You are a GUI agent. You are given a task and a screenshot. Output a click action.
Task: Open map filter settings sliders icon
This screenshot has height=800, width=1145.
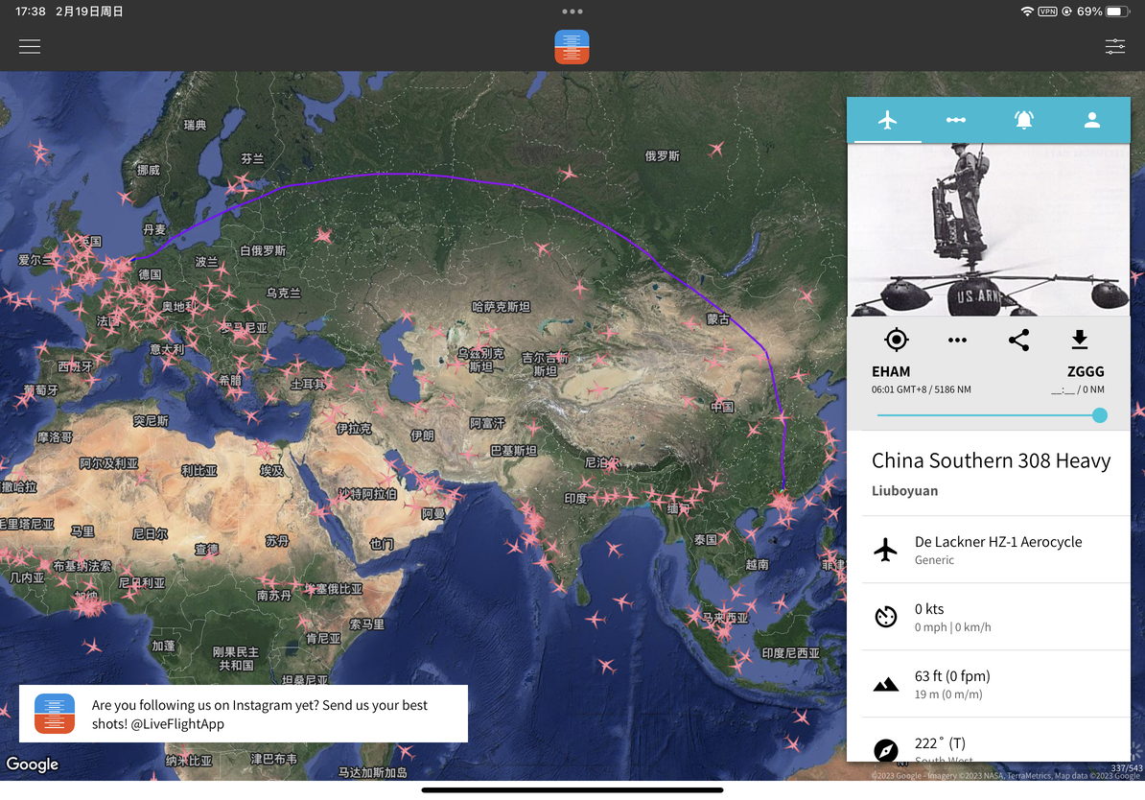(x=1114, y=47)
